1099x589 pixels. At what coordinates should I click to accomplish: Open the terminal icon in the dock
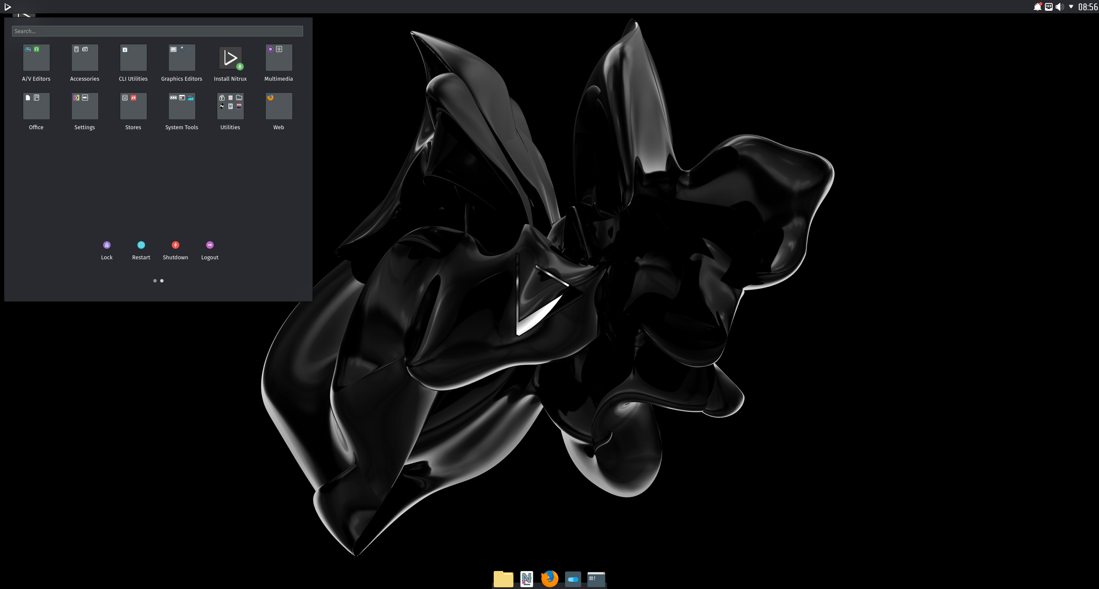(x=596, y=579)
